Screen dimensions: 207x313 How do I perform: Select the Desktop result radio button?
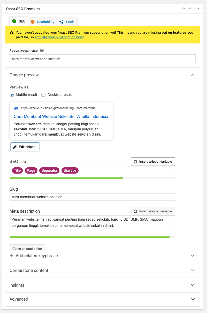point(43,95)
